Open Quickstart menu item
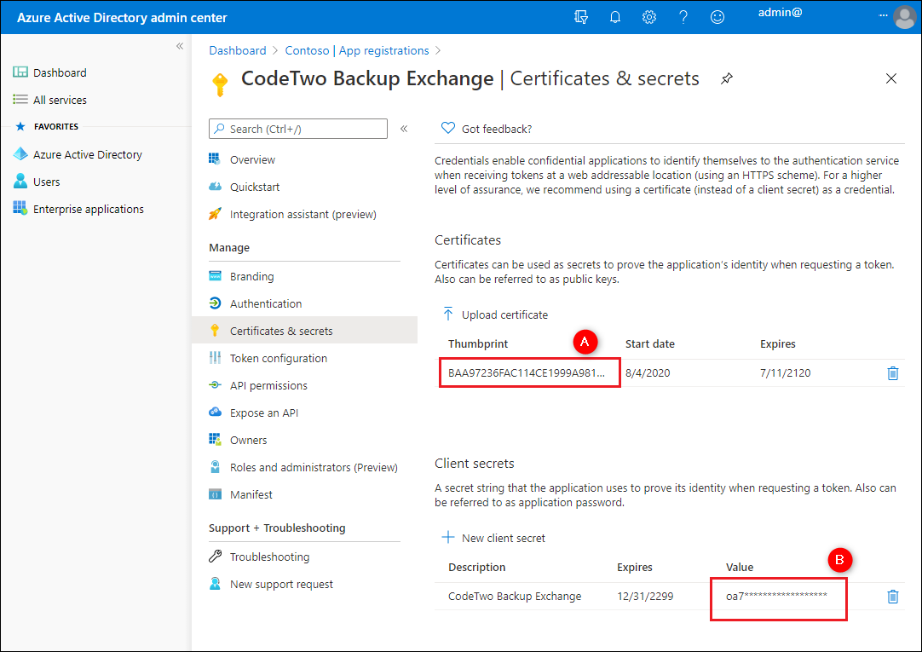Image resolution: width=922 pixels, height=652 pixels. tap(255, 187)
